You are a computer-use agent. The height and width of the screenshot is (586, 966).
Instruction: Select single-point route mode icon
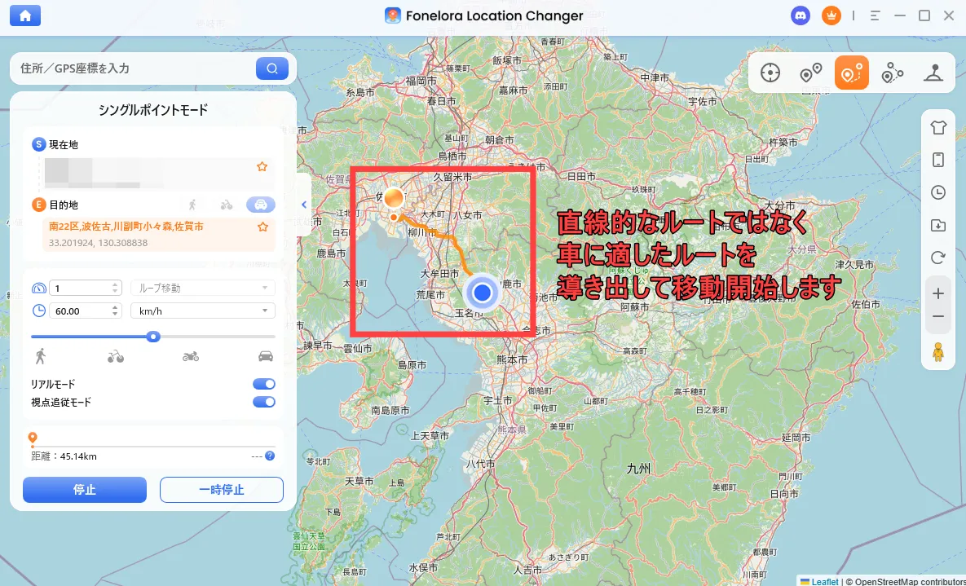[851, 73]
